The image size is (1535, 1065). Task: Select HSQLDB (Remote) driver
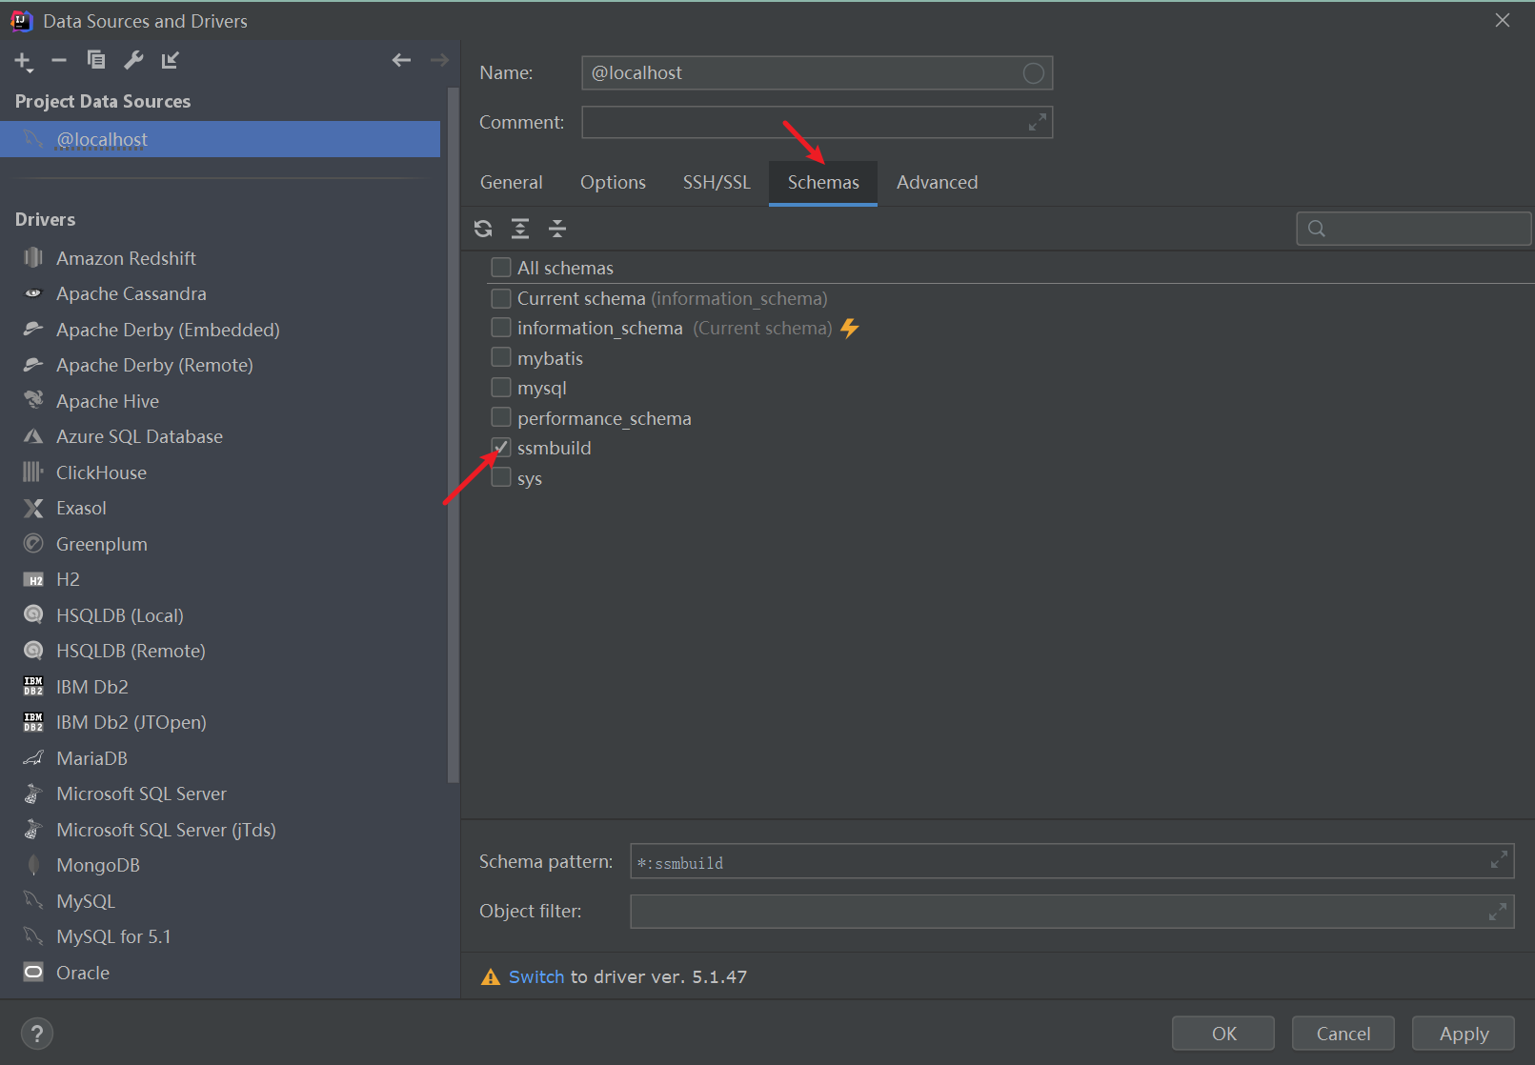(220, 652)
